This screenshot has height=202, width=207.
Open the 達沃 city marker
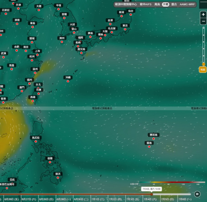click(58, 178)
